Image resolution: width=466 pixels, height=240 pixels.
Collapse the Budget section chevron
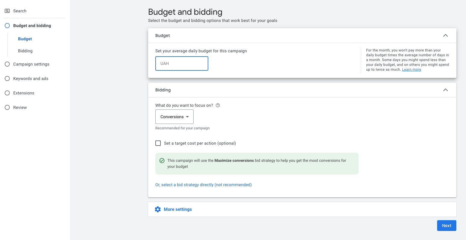(446, 35)
